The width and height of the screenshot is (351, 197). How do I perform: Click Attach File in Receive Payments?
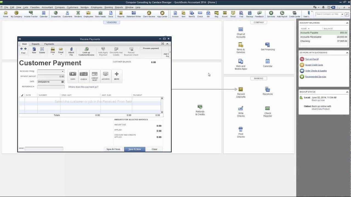[71, 51]
